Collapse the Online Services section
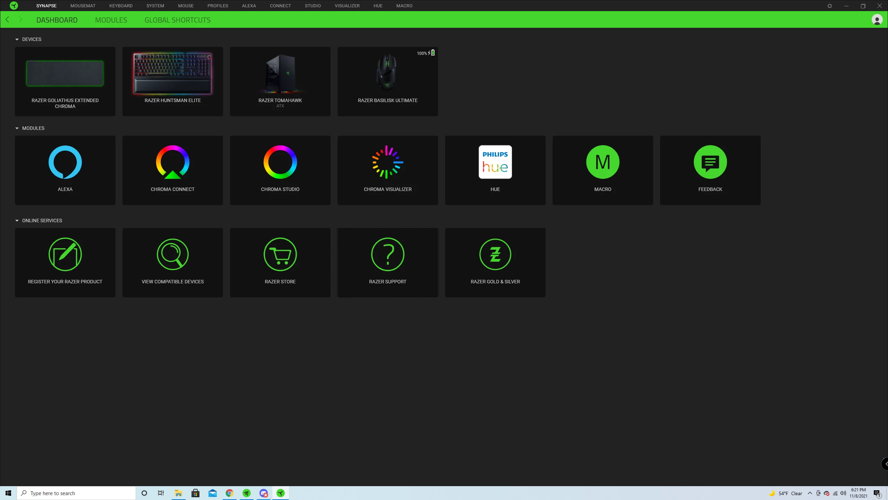This screenshot has height=500, width=888. pyautogui.click(x=17, y=221)
